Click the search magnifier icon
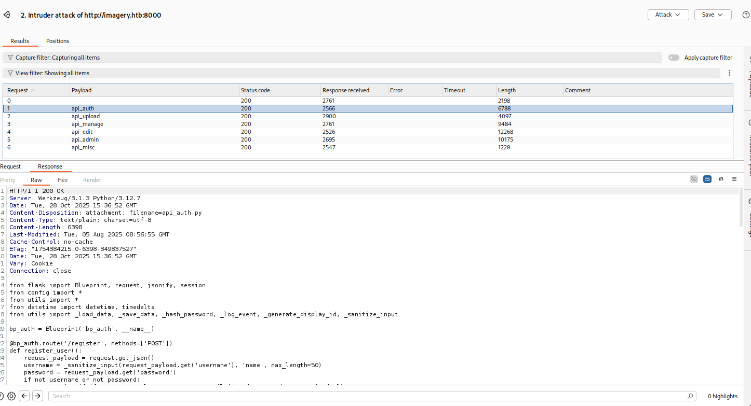The image size is (751, 406). coord(690,396)
